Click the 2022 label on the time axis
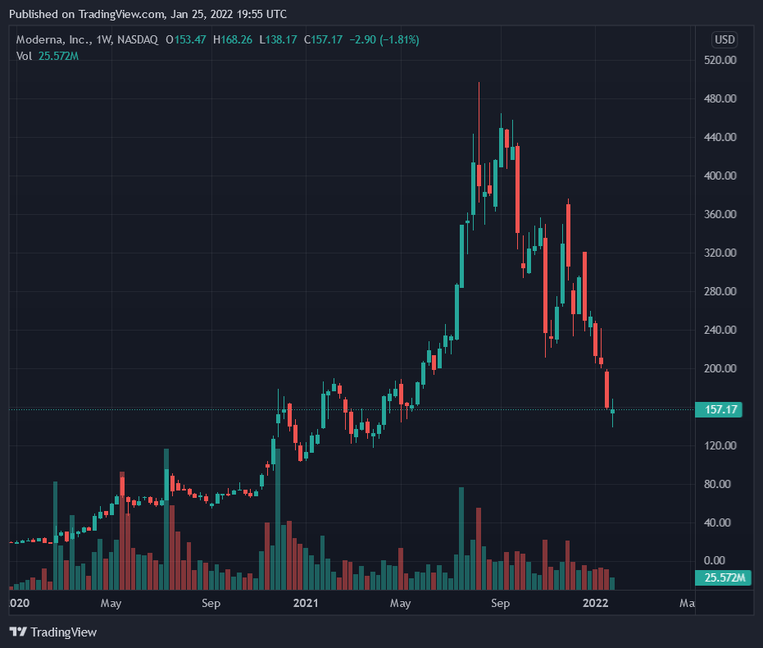The width and height of the screenshot is (763, 648). 594,604
